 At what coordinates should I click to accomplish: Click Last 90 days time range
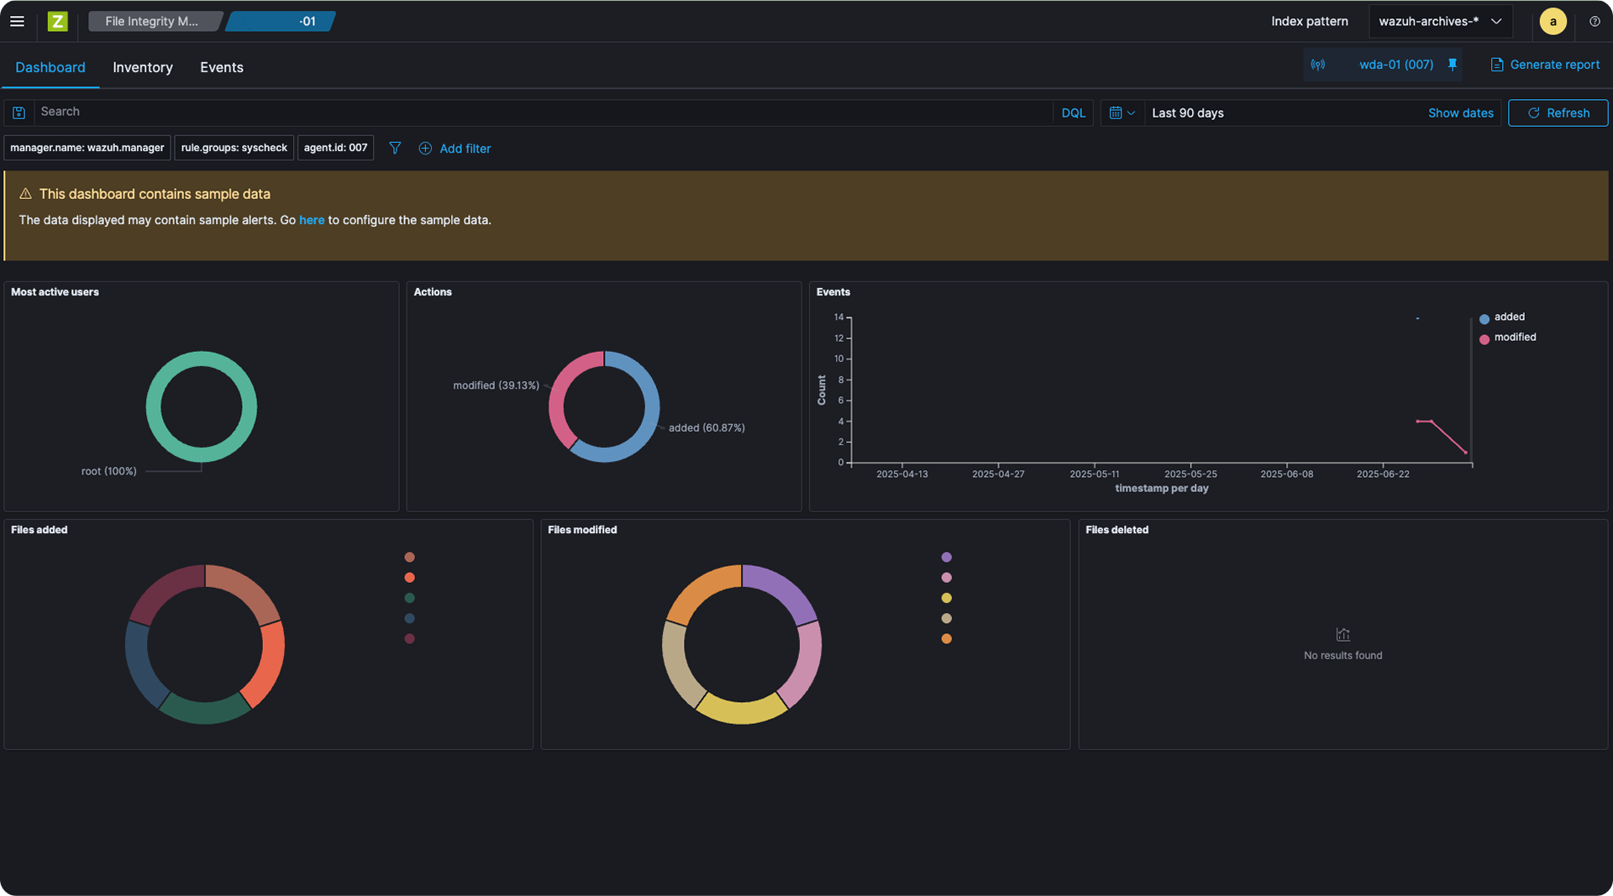click(x=1187, y=113)
